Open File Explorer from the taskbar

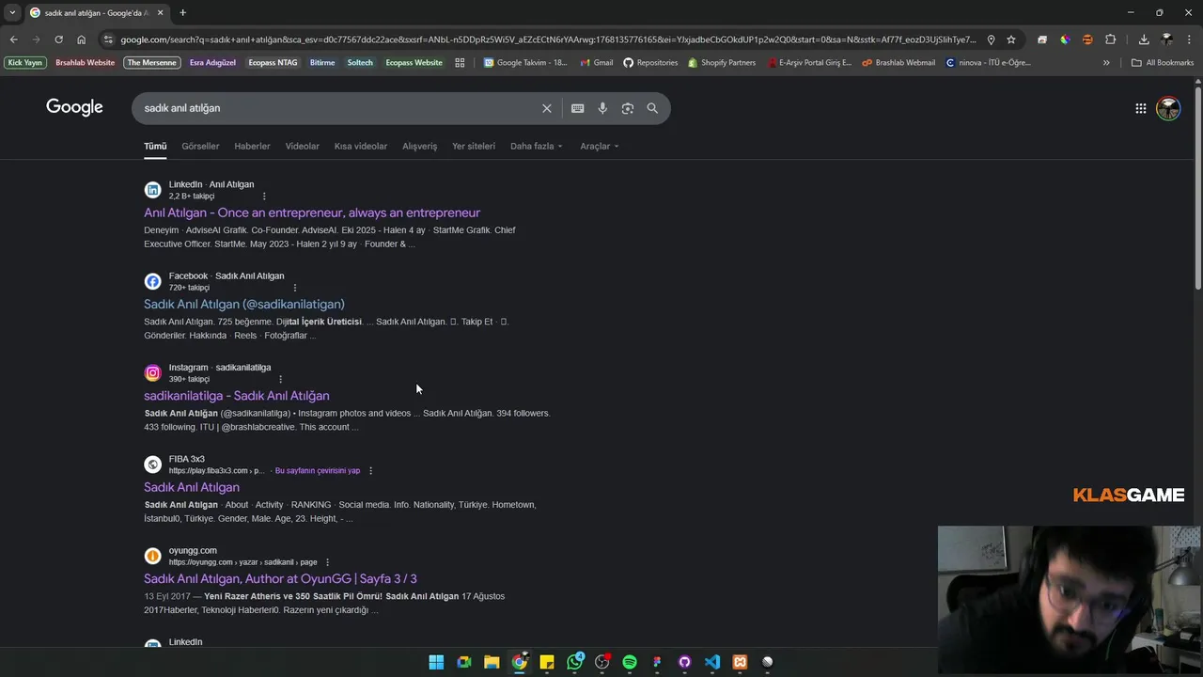coord(492,662)
